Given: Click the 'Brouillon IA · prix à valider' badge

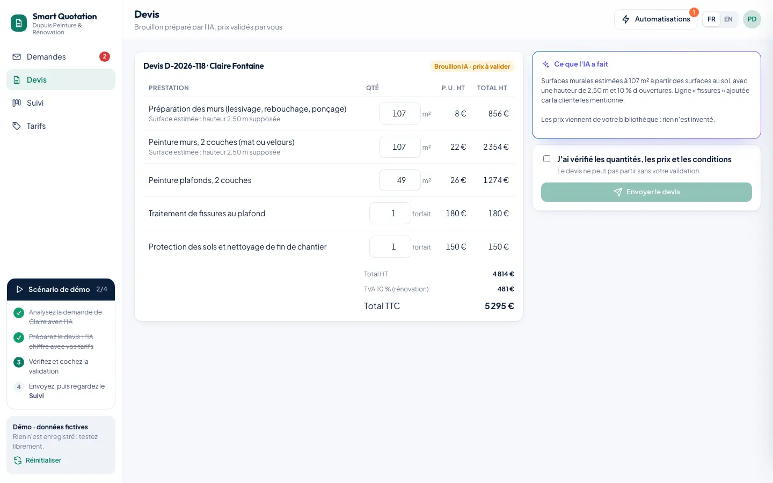Looking at the screenshot, I should click(472, 67).
